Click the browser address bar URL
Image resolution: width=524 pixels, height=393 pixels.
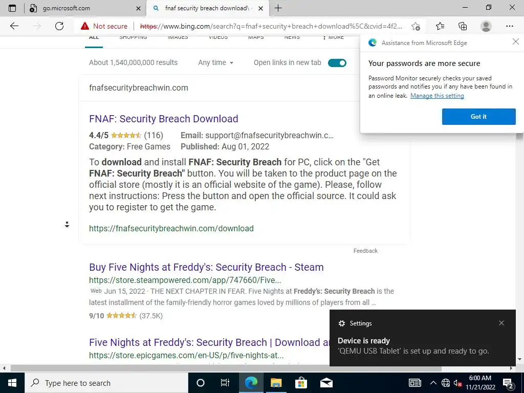(271, 26)
